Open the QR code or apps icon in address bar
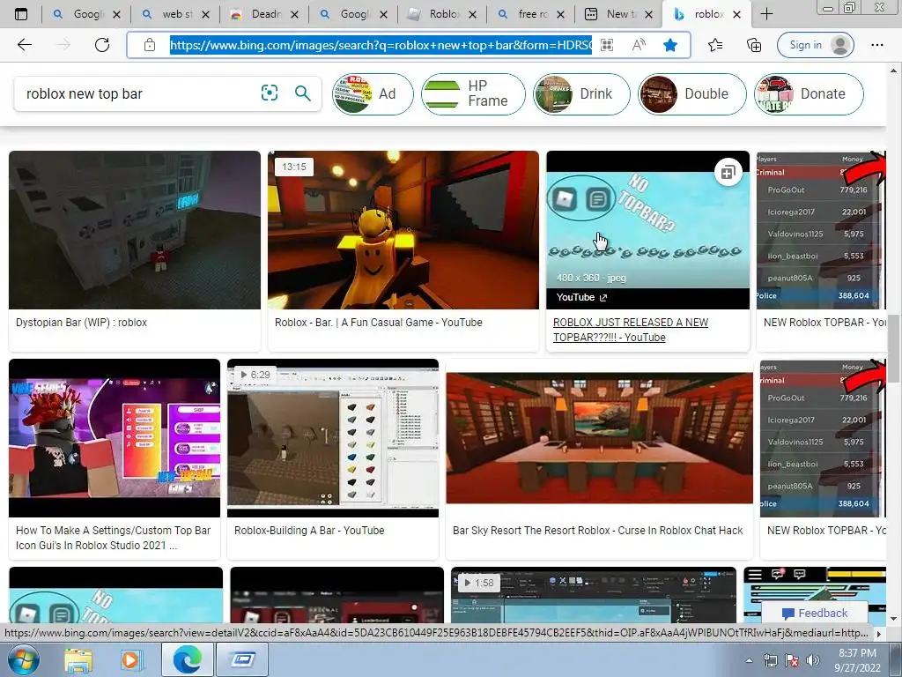Image resolution: width=902 pixels, height=677 pixels. click(x=607, y=45)
